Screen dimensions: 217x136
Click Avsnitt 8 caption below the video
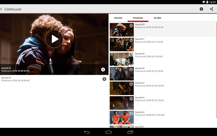[6, 78]
